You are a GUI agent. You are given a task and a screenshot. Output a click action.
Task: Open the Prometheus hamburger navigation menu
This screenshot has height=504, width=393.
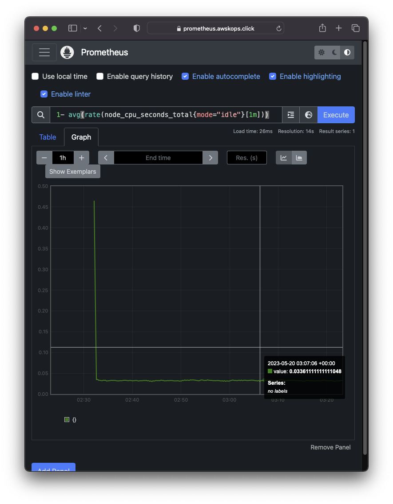click(x=44, y=52)
